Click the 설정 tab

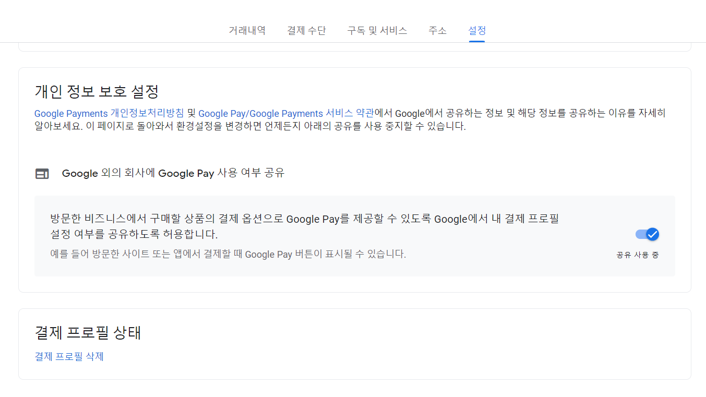(477, 30)
